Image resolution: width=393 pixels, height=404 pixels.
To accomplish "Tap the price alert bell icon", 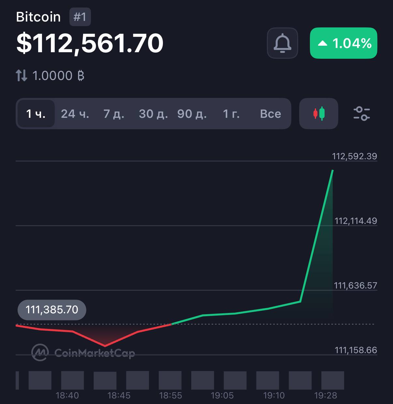I will click(282, 43).
